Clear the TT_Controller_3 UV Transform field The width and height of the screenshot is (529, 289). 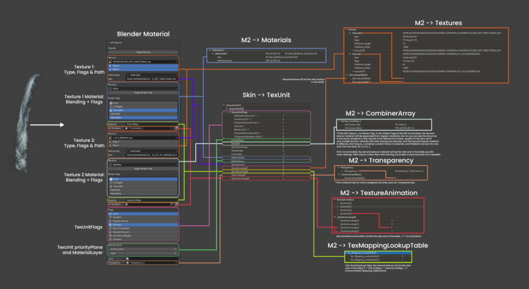[x=171, y=129]
